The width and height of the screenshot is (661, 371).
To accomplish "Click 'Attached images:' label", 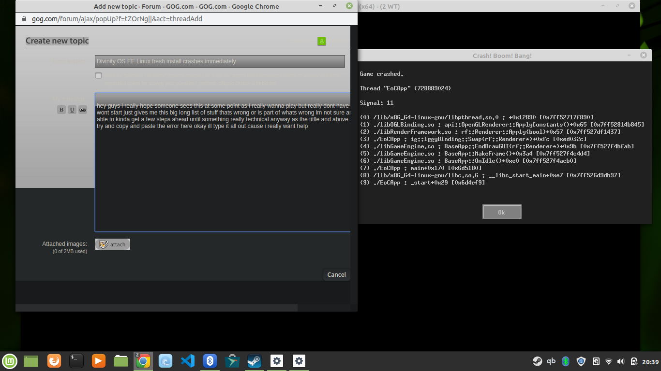I will [x=64, y=244].
